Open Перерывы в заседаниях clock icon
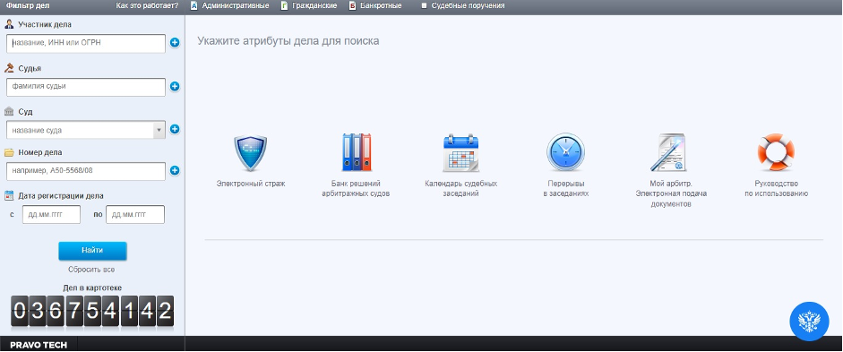The height and width of the screenshot is (352, 843). pos(565,152)
